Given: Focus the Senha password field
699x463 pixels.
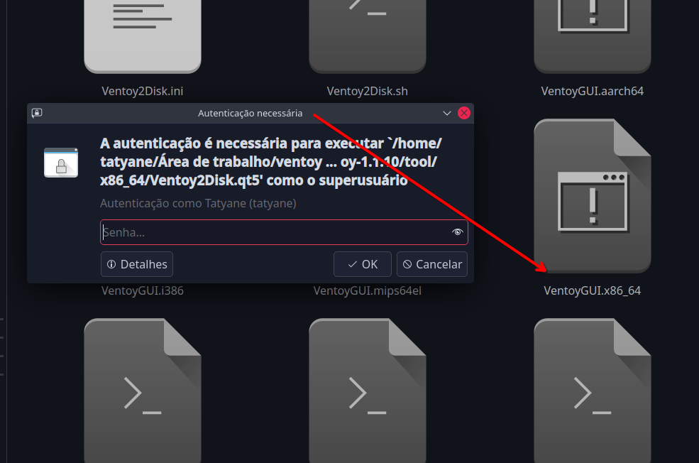Looking at the screenshot, I should tap(273, 232).
